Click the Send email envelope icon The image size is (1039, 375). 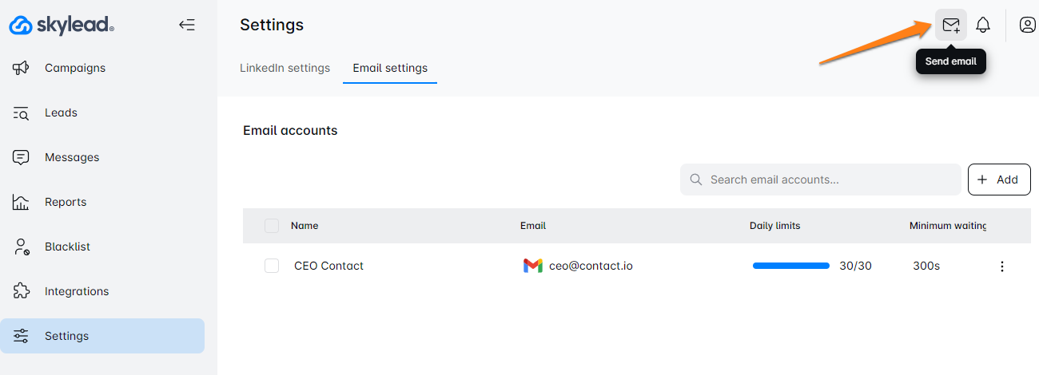(x=951, y=26)
